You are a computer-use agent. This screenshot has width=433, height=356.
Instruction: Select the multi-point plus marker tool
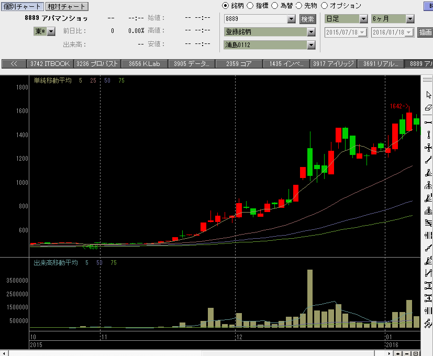(x=428, y=323)
